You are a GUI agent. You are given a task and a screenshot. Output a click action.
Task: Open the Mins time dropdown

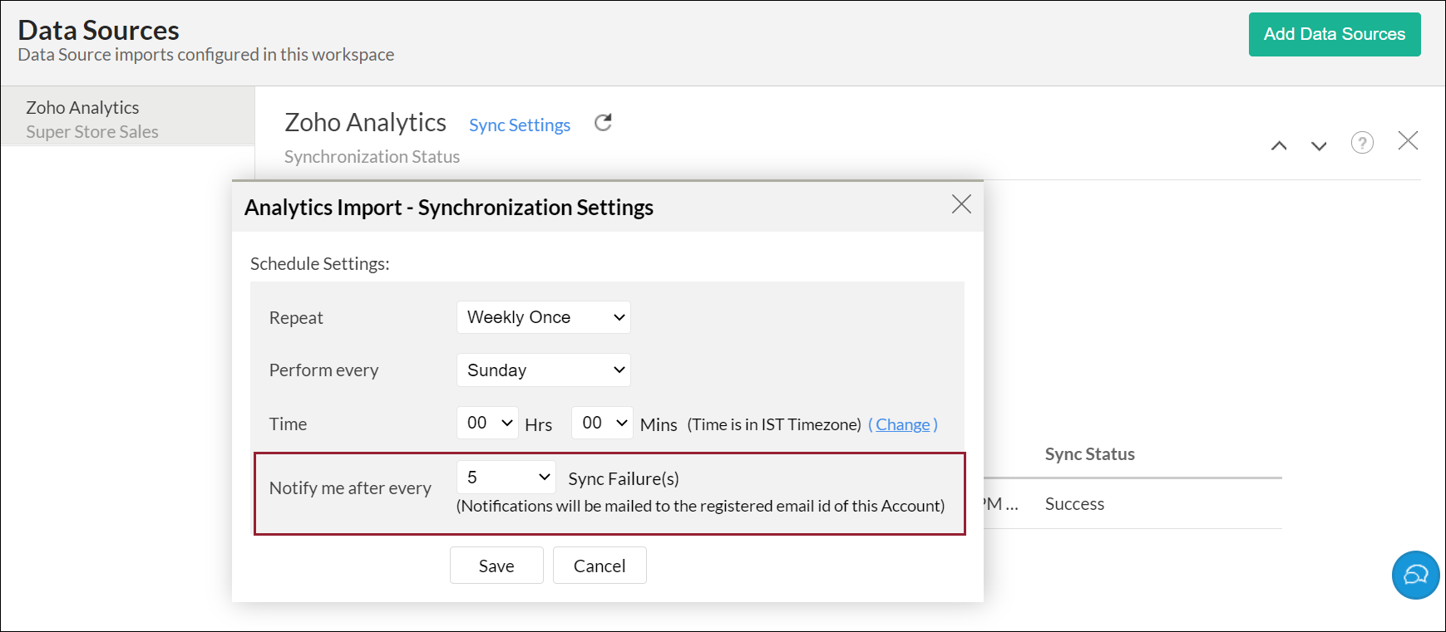[603, 423]
